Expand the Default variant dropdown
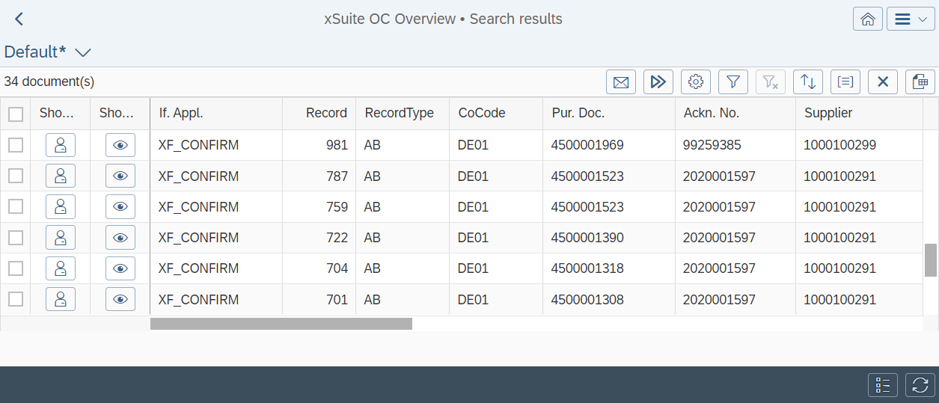Screen dimensions: 939x403 [x=83, y=52]
